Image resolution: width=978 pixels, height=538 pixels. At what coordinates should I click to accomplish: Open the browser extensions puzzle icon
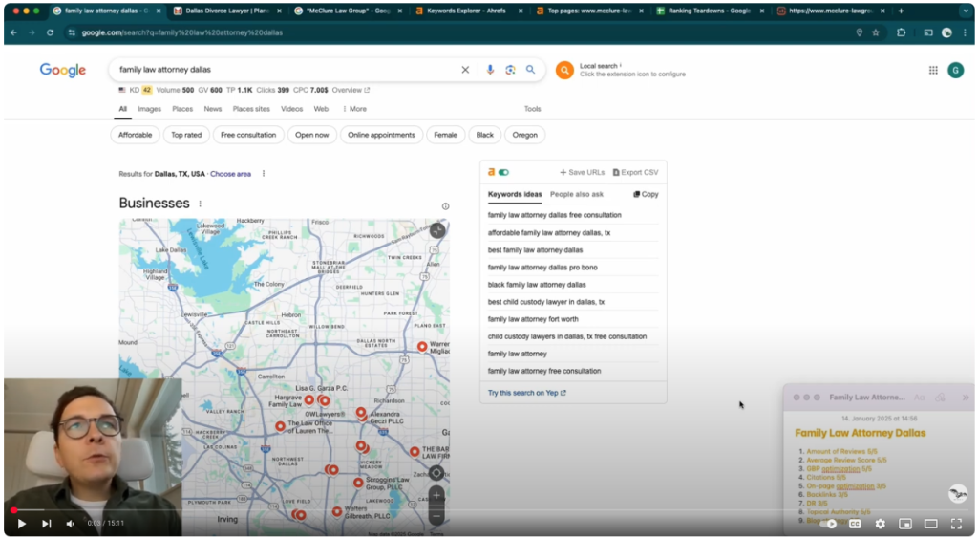click(x=901, y=32)
